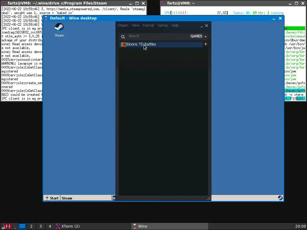Click the show desktop icon in bottom panel
This screenshot has height=230, width=307.
(15, 226)
